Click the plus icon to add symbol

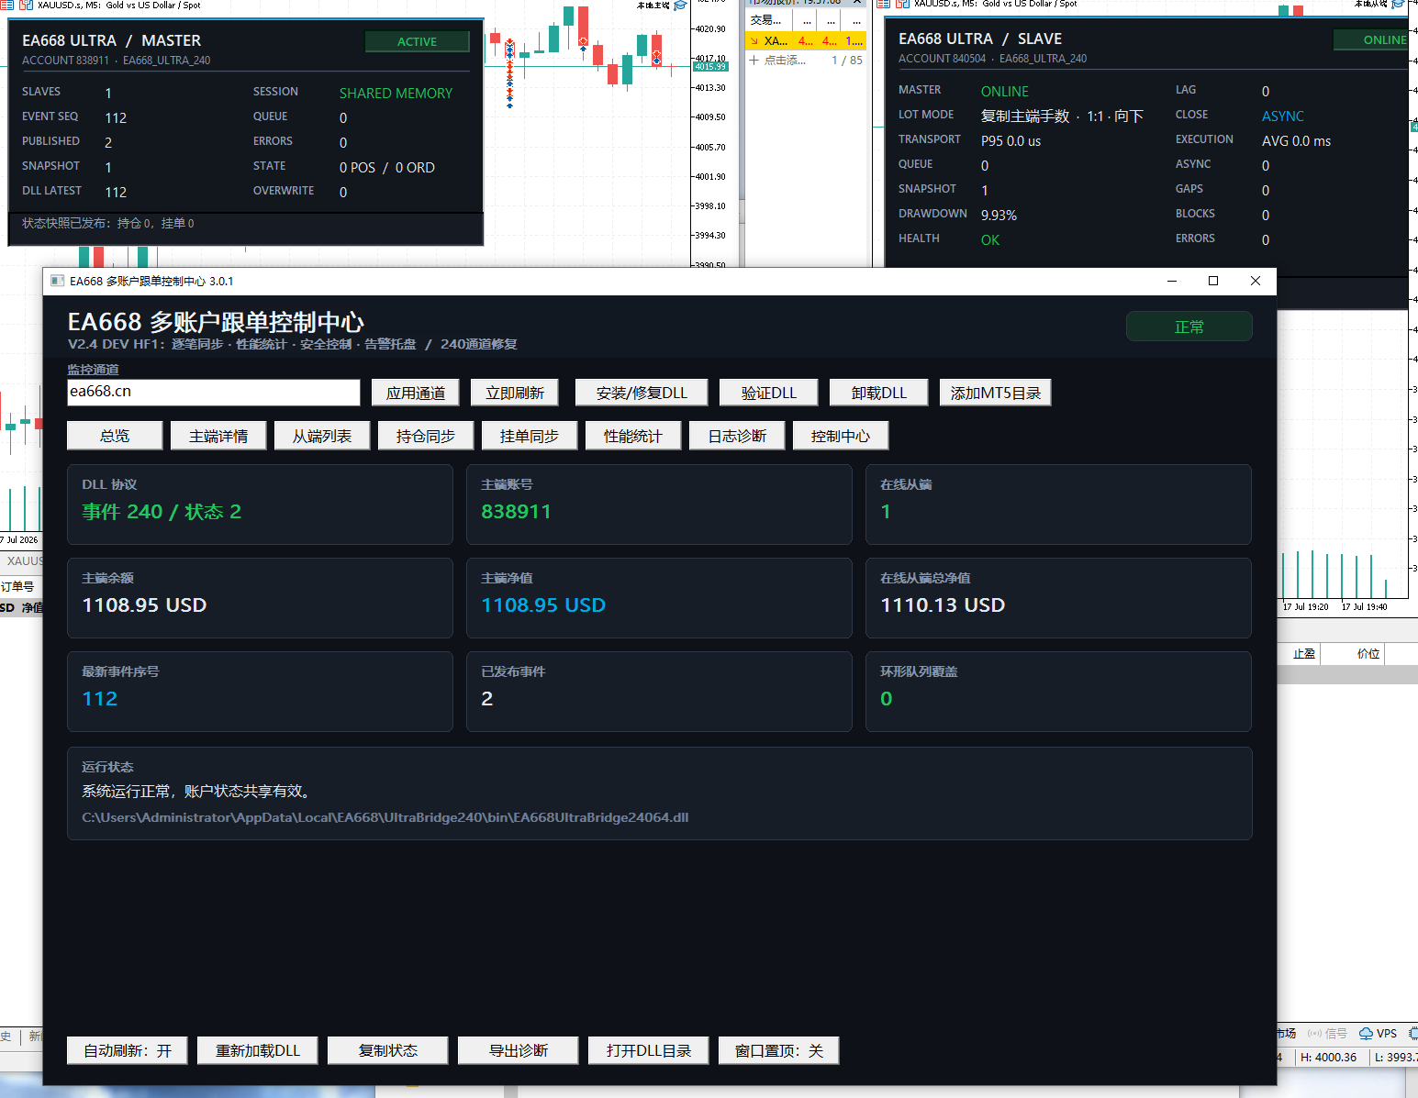(754, 61)
